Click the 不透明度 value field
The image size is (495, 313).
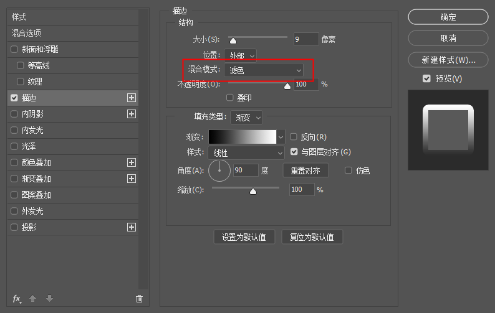(306, 84)
